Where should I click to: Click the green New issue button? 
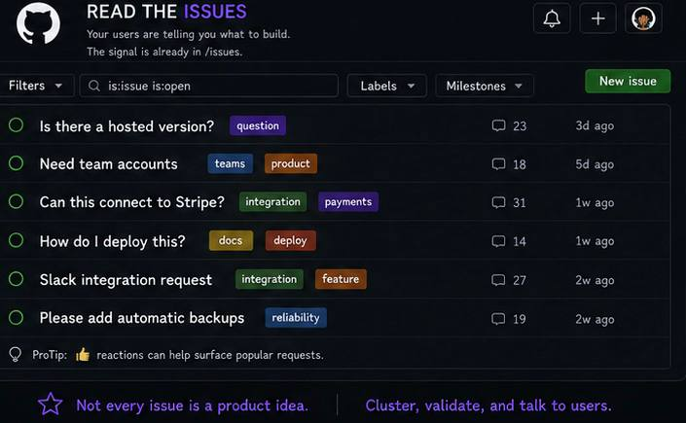pos(628,81)
